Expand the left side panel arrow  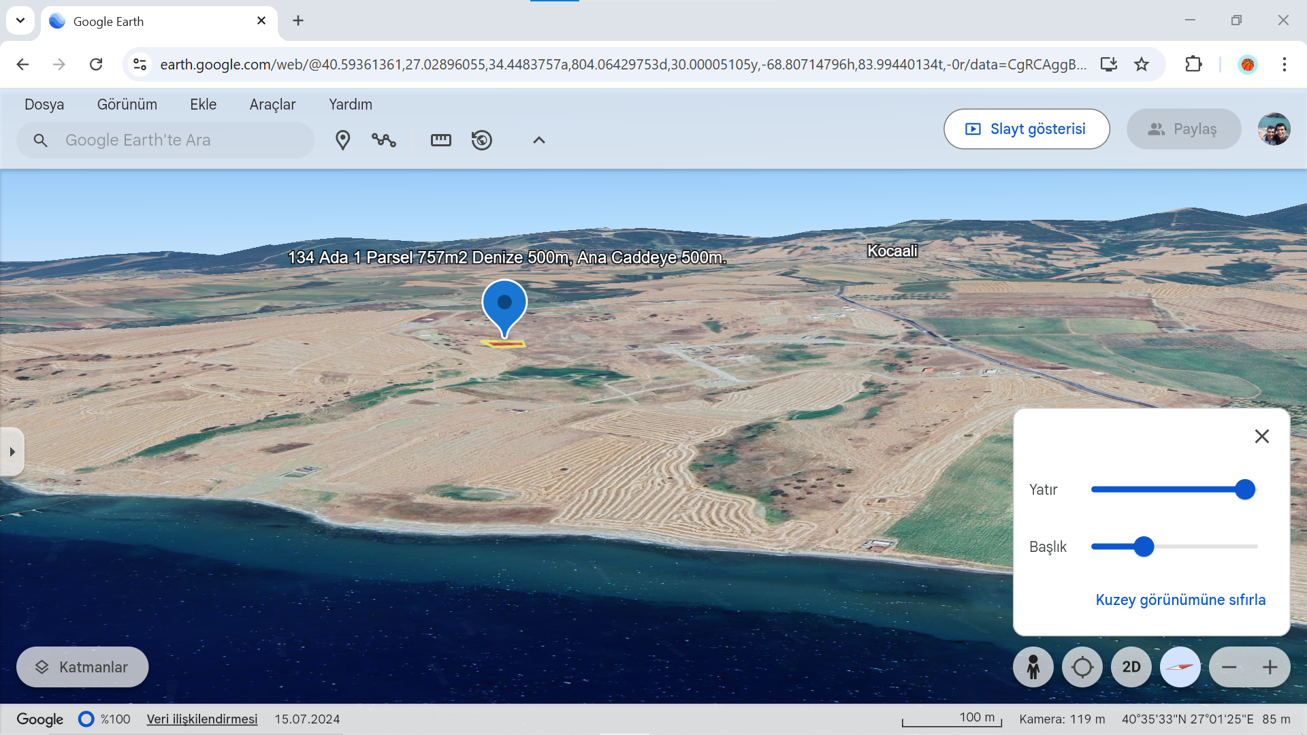(x=12, y=451)
